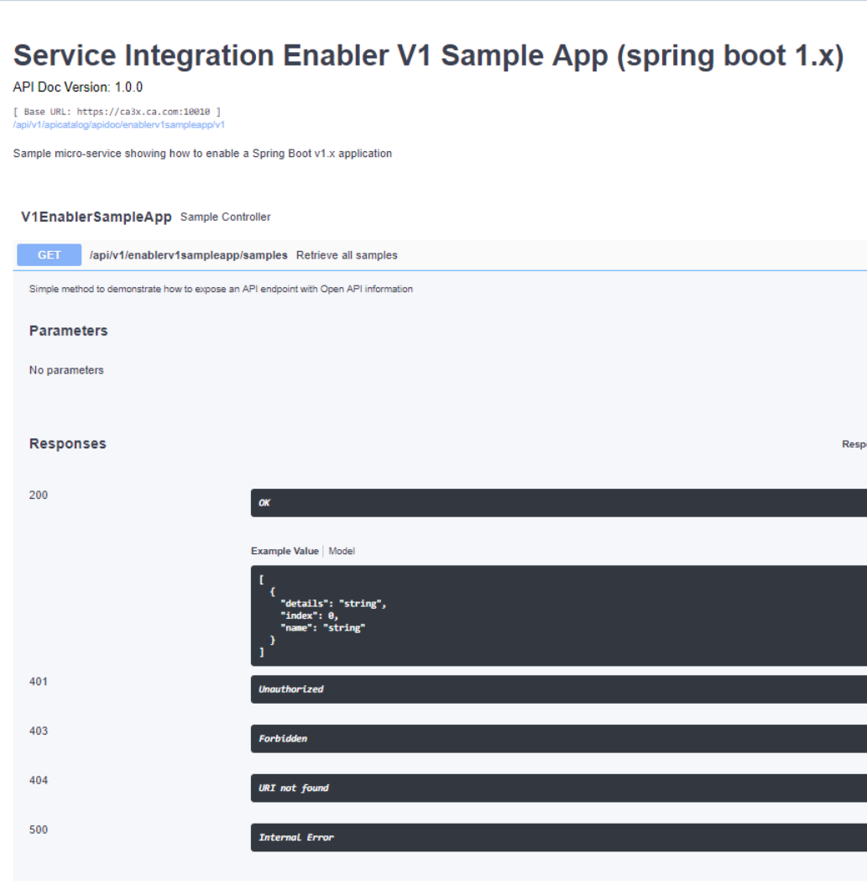Collapse the /api/v1/enablerv1sampleapp/samples operation path
The width and height of the screenshot is (867, 885).
coord(189,255)
